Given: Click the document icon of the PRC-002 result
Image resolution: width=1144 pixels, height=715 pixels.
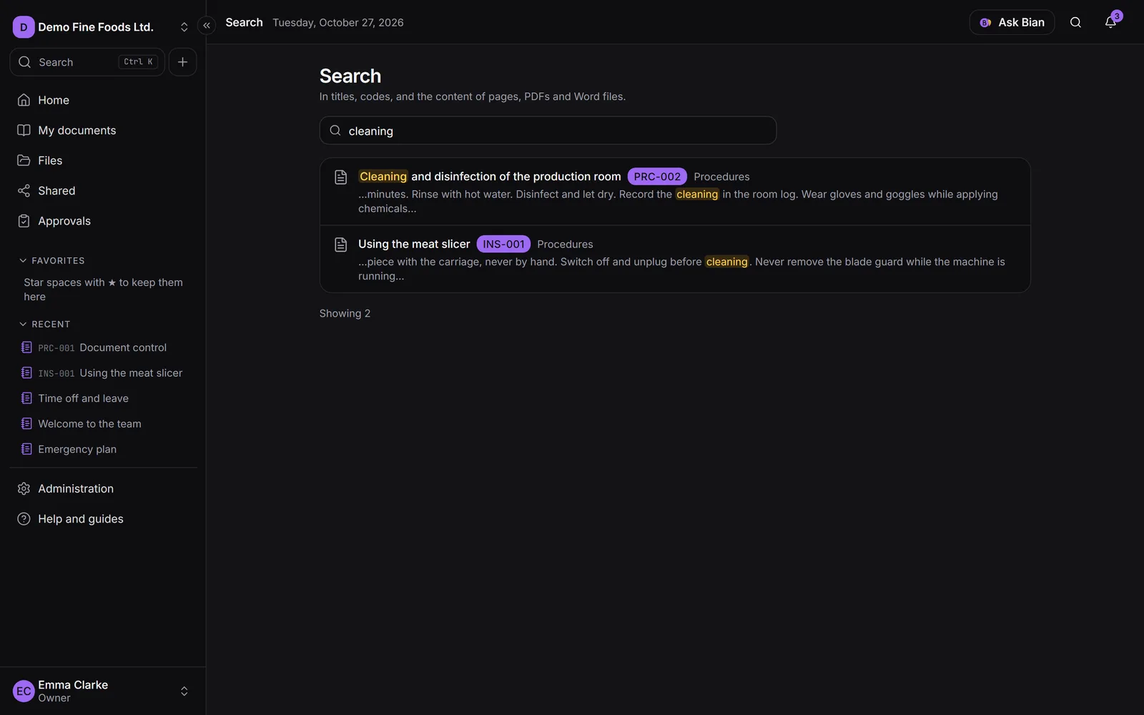Looking at the screenshot, I should 341,177.
